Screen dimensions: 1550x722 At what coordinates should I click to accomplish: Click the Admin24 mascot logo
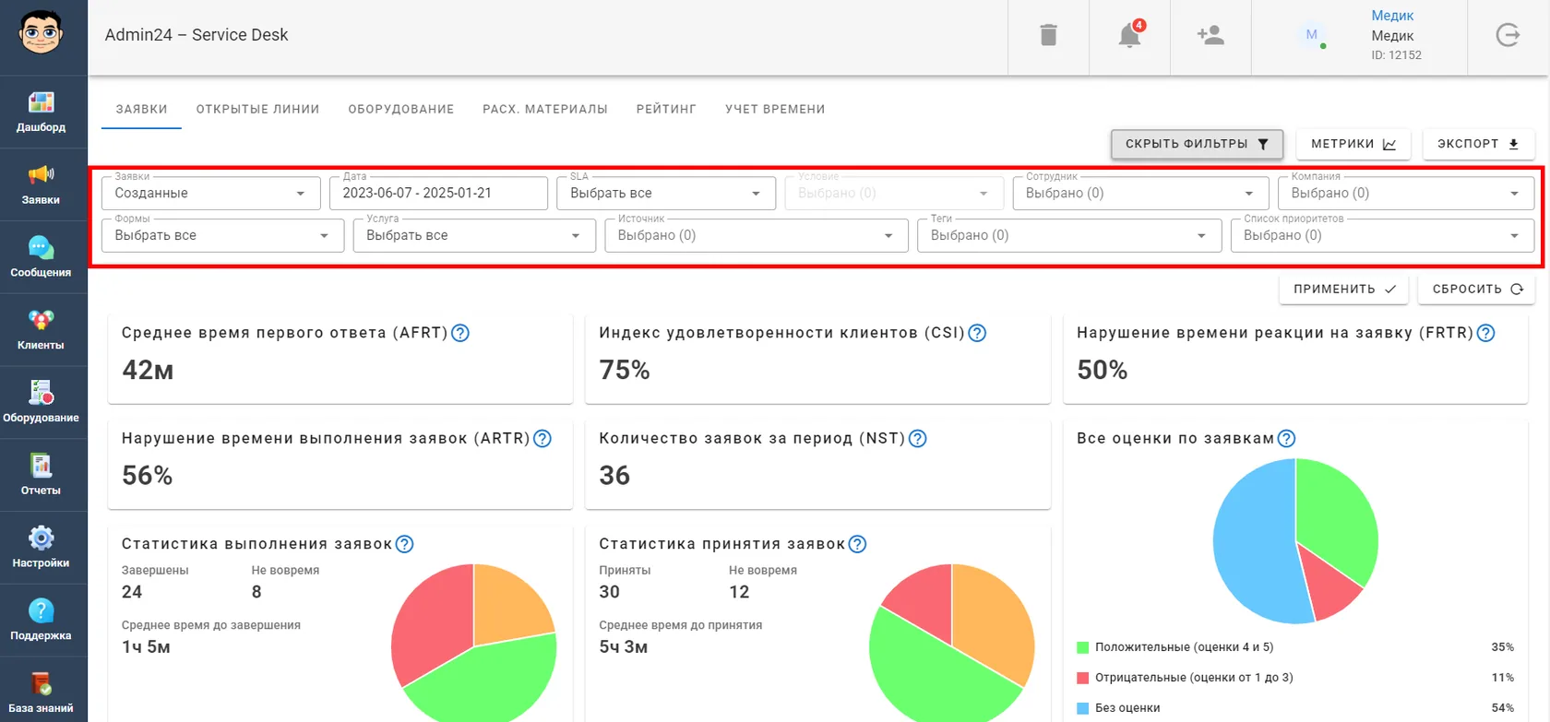[x=42, y=33]
